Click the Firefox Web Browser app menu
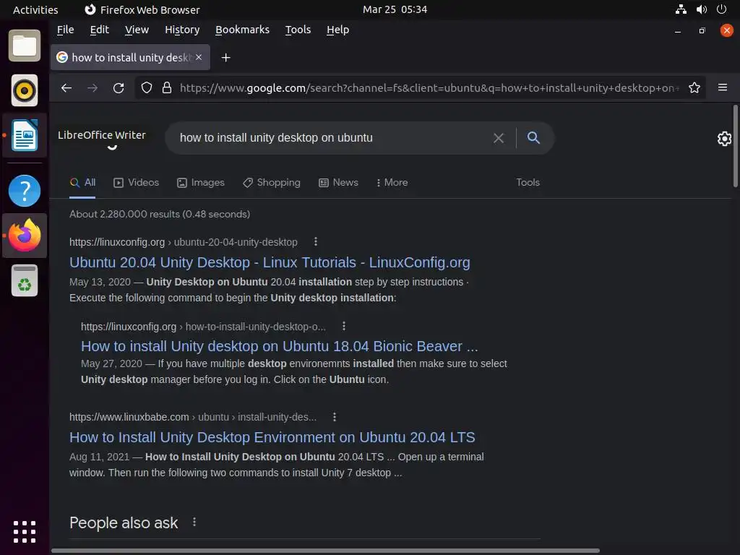The width and height of the screenshot is (740, 555). coord(142,9)
